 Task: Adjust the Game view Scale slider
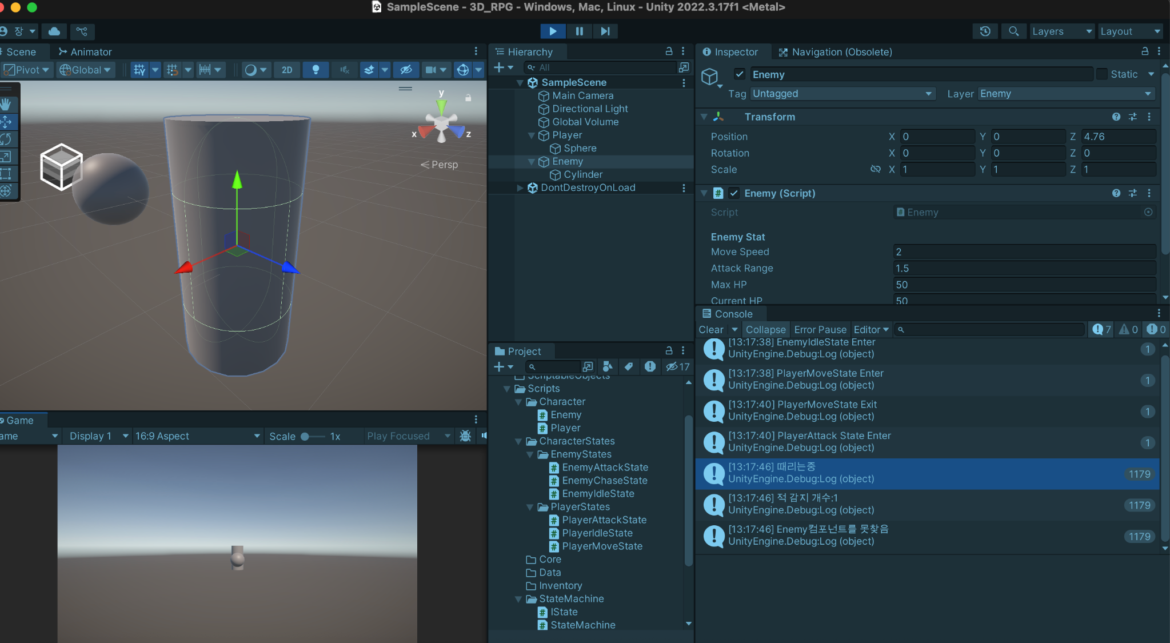coord(306,437)
